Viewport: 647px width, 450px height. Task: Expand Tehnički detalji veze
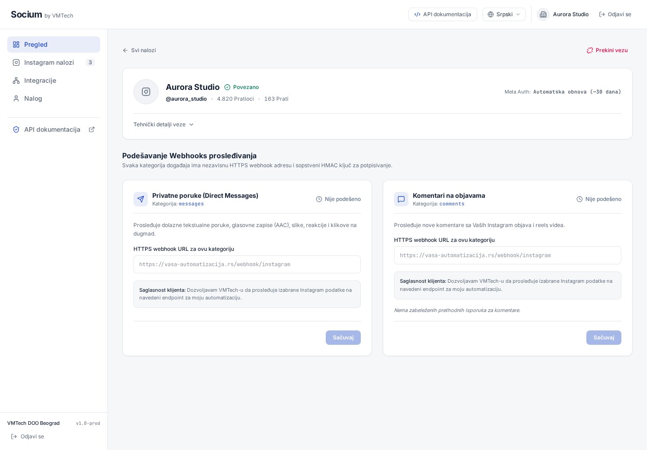click(164, 125)
